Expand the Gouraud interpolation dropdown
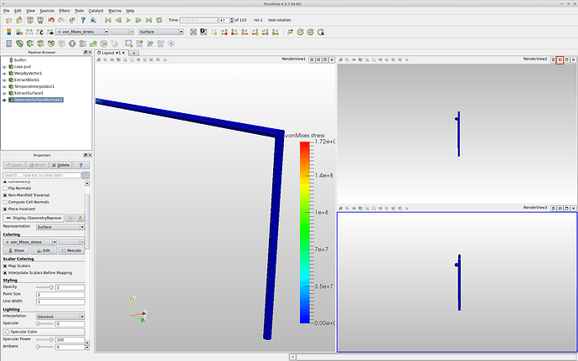The height and width of the screenshot is (361, 578). pyautogui.click(x=59, y=316)
